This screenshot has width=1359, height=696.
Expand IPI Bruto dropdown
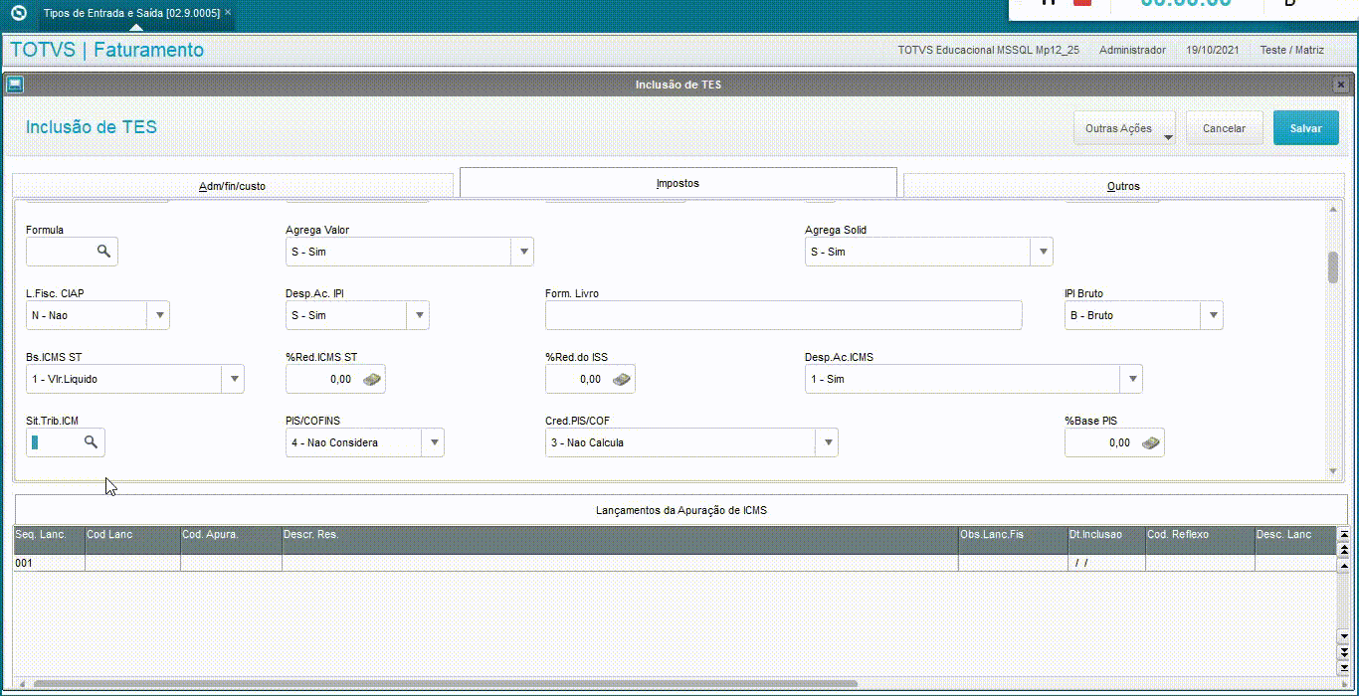[1213, 315]
